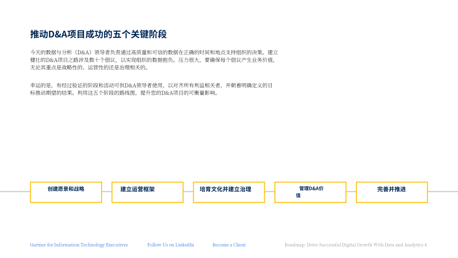Image resolution: width=458 pixels, height=258 pixels.
Task: Select the 培育文化并建立治理 stage box
Action: [x=229, y=192]
